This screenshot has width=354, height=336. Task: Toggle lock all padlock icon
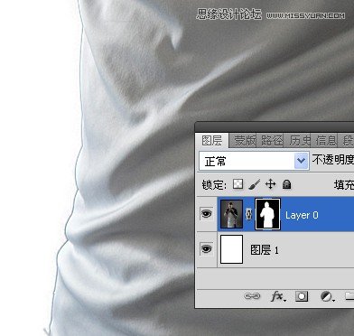[x=286, y=184]
